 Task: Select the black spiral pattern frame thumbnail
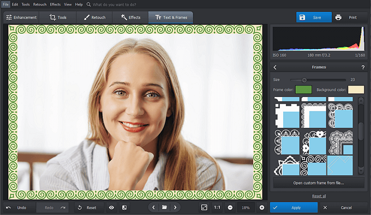(314, 165)
